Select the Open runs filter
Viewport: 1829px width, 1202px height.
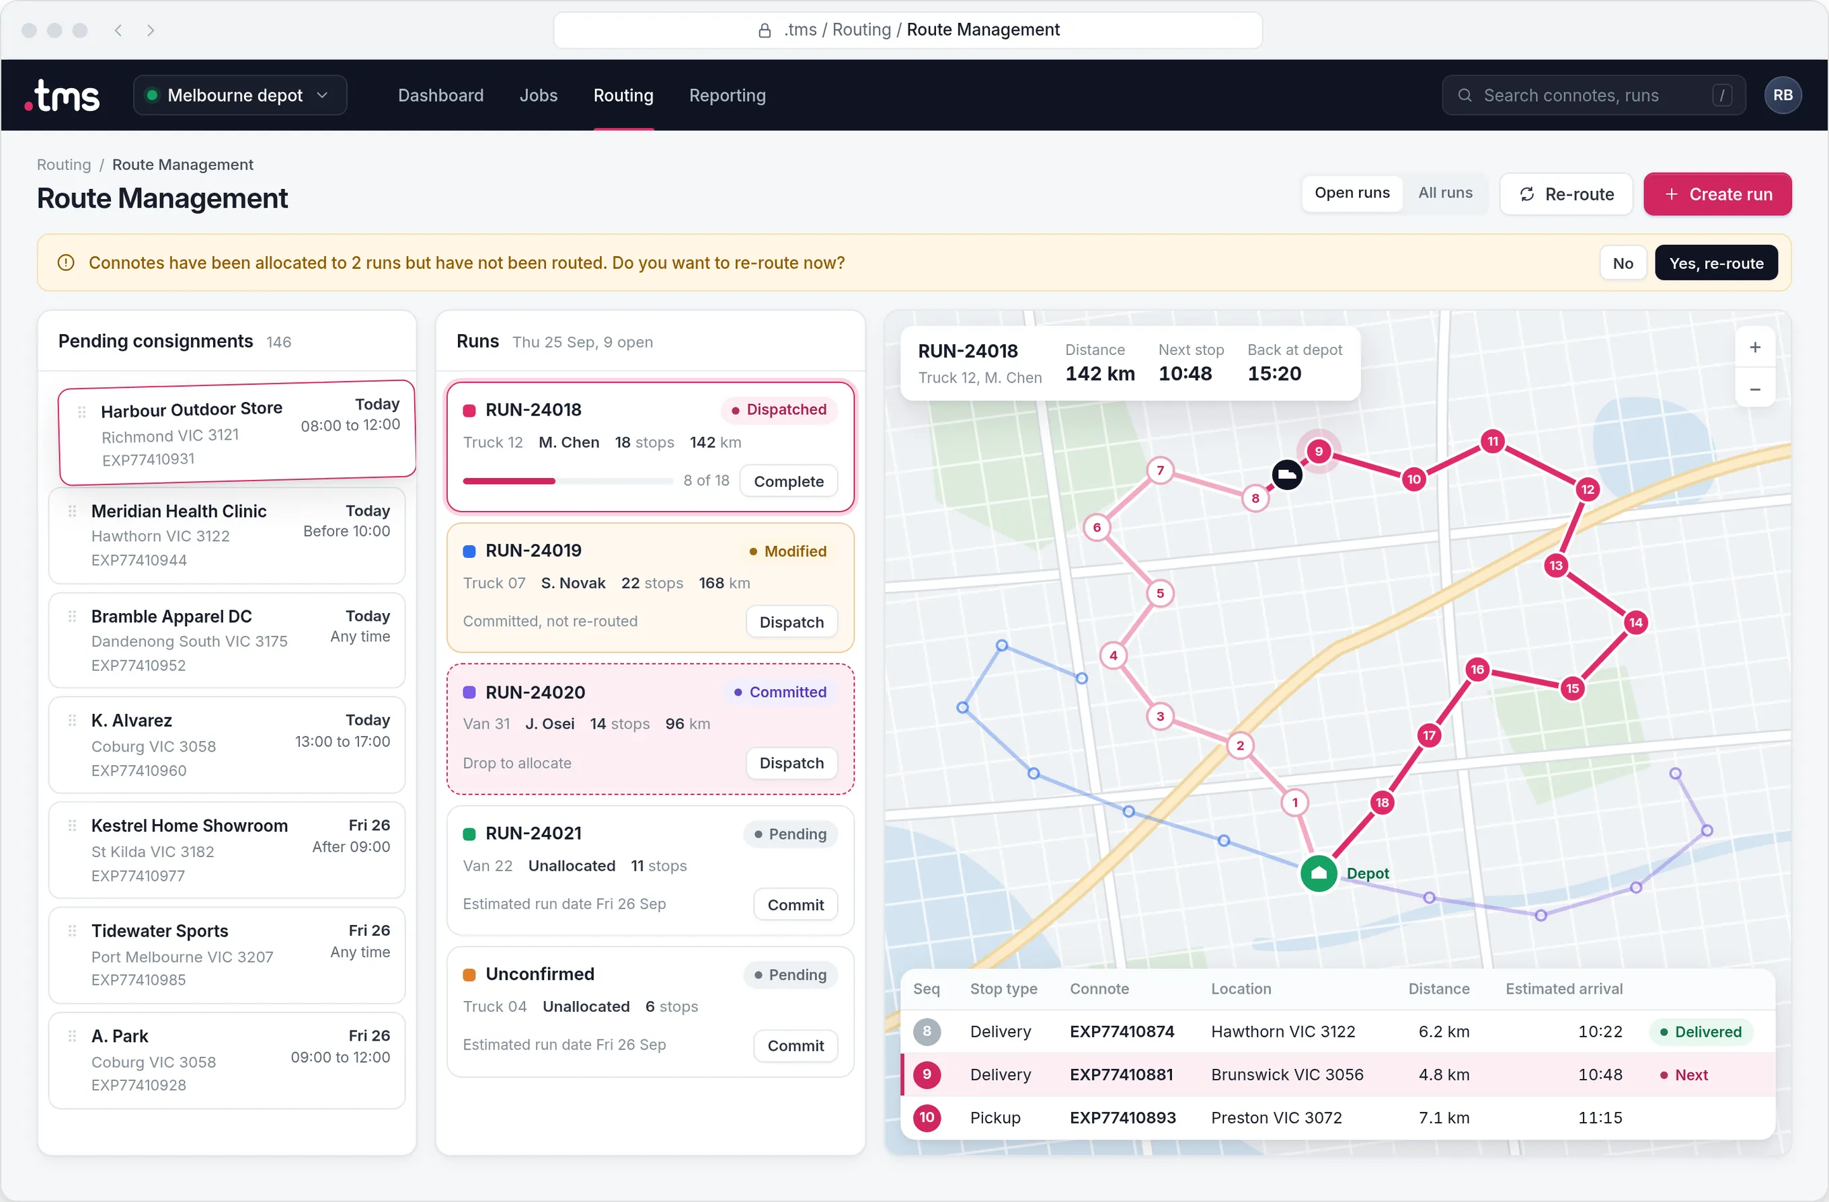point(1352,193)
